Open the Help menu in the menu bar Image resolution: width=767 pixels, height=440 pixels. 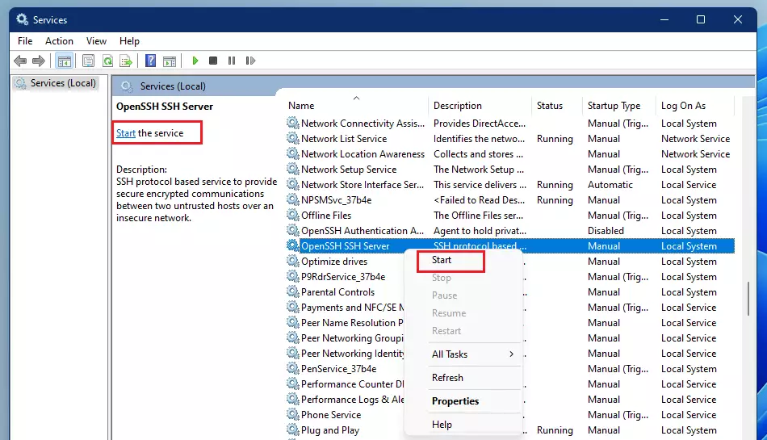[129, 41]
